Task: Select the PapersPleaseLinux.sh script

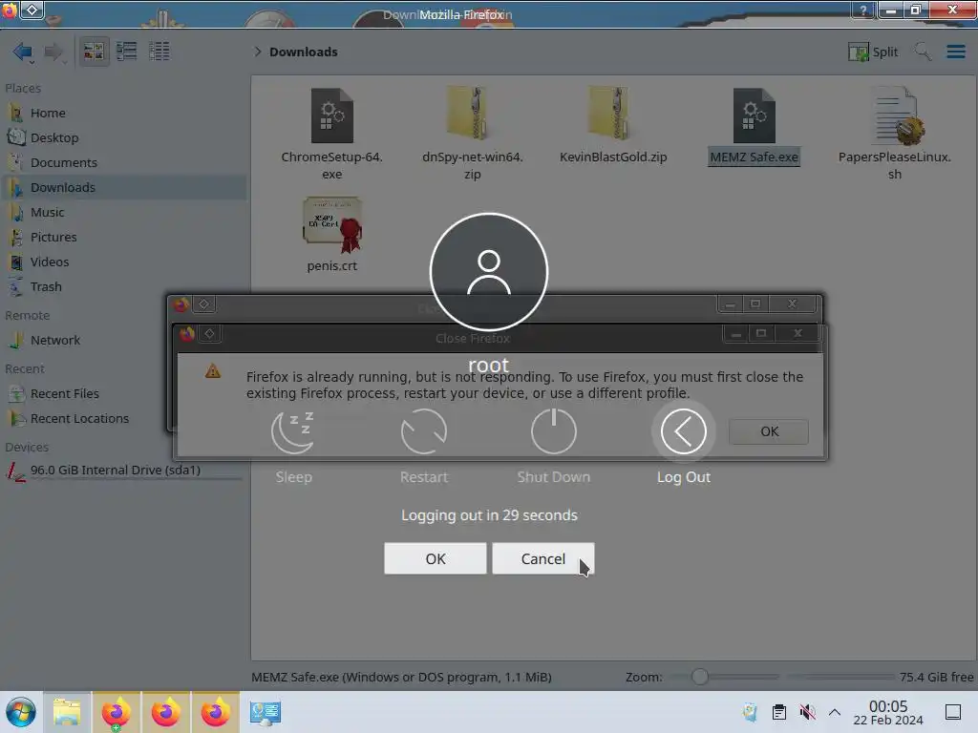Action: pyautogui.click(x=894, y=134)
